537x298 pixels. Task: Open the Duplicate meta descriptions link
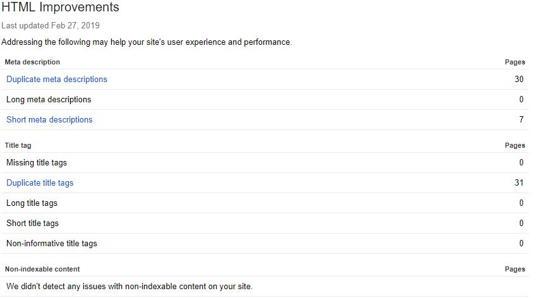57,80
